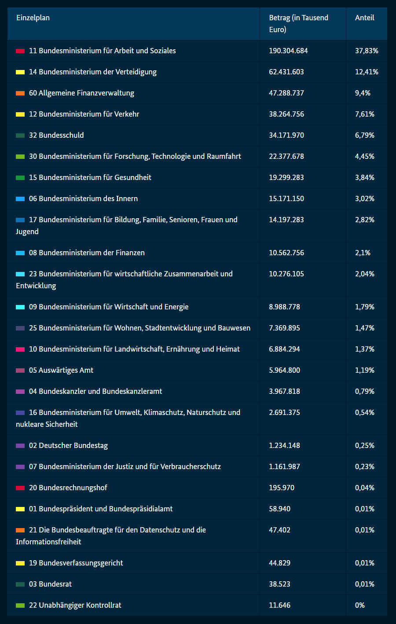Click the amount 34.171.970 for Bundesschuld
The width and height of the screenshot is (396, 624).
(x=286, y=136)
